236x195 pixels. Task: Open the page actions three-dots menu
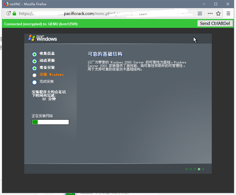click(x=210, y=13)
